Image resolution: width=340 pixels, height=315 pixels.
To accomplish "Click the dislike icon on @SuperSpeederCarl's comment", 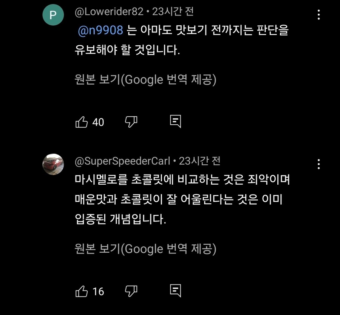I will pyautogui.click(x=131, y=291).
